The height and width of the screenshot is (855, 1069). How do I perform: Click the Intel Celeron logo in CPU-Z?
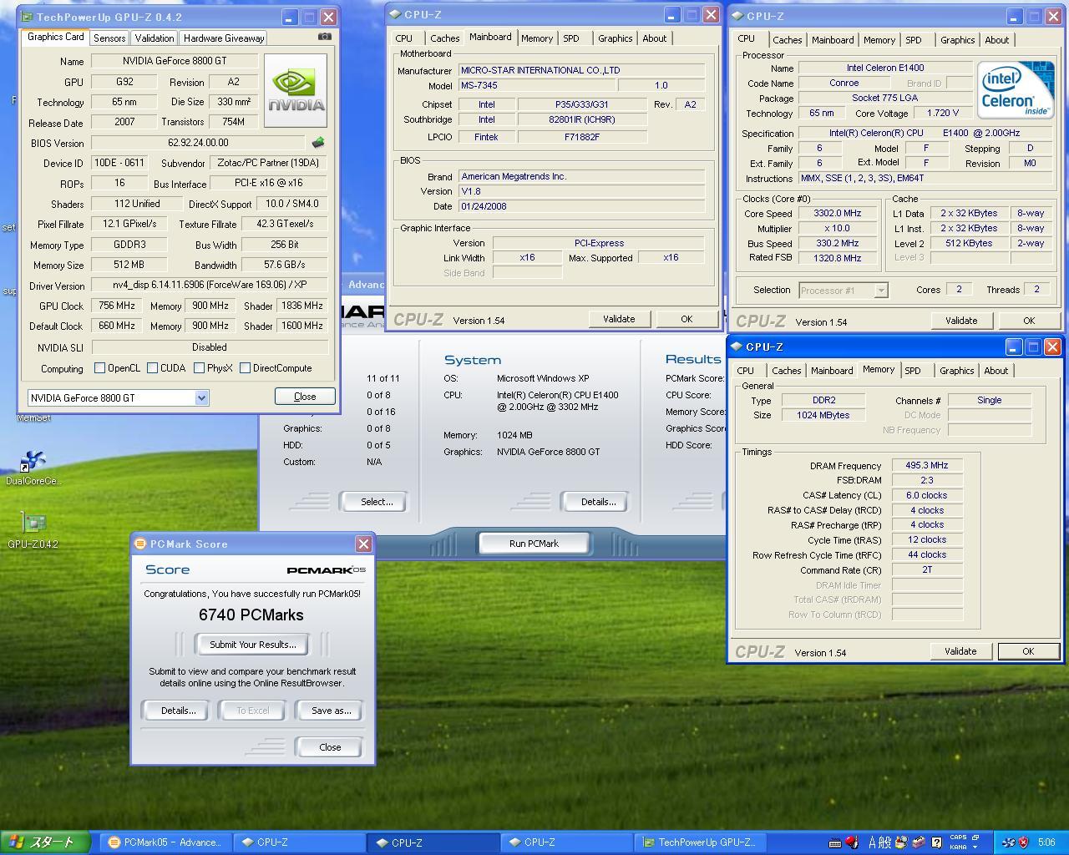tap(1015, 90)
